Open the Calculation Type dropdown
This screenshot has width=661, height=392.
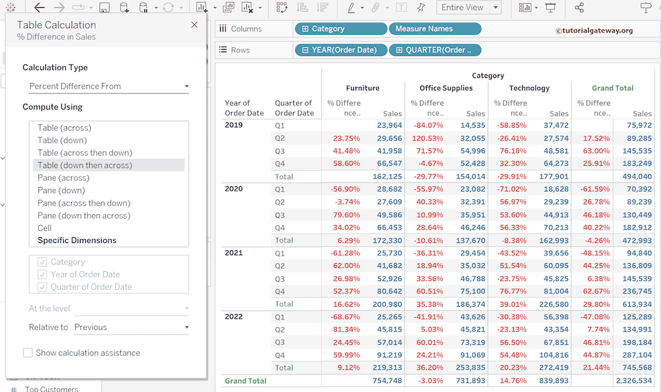pos(108,86)
